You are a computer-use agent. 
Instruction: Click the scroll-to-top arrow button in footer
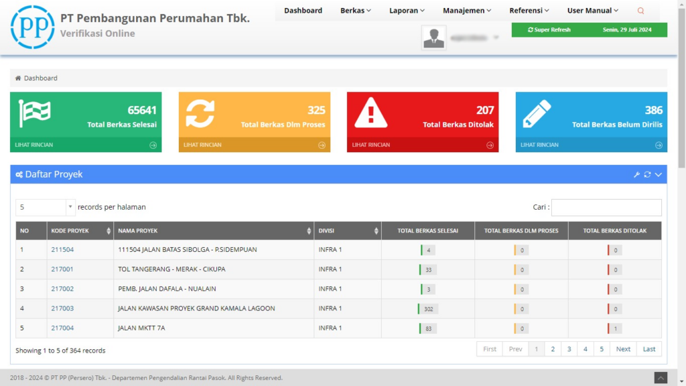(661, 378)
